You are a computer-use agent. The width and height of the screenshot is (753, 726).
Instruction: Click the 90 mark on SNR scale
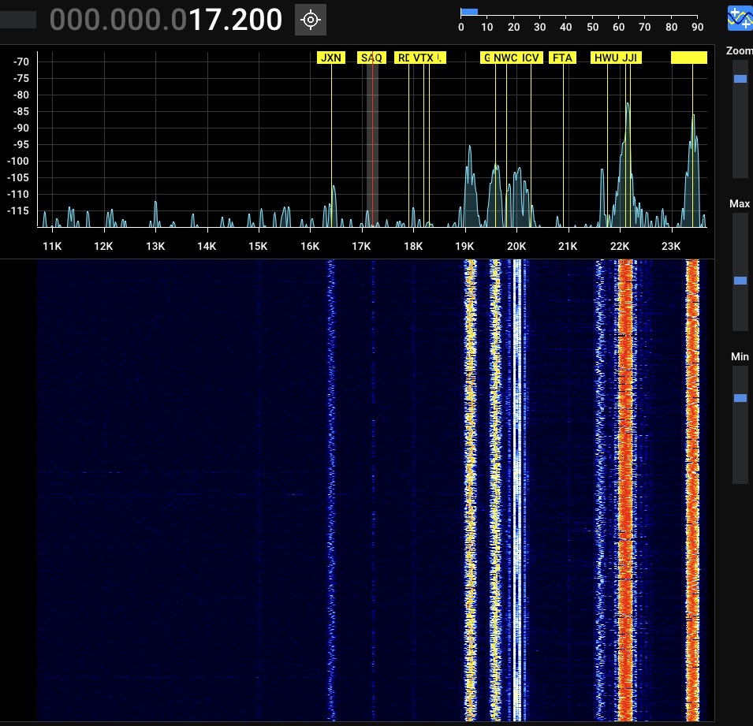coord(697,27)
